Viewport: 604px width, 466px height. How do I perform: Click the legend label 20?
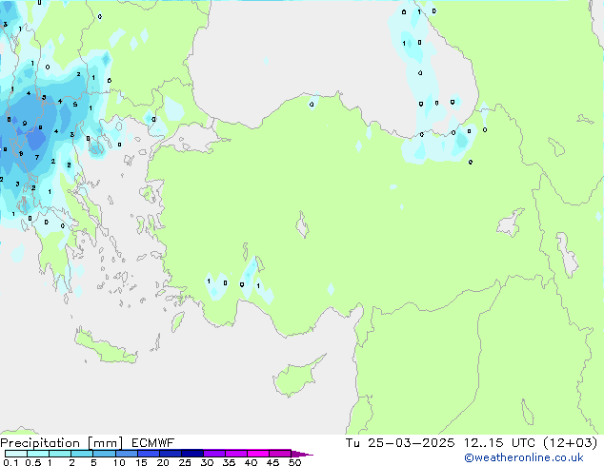tap(163, 462)
